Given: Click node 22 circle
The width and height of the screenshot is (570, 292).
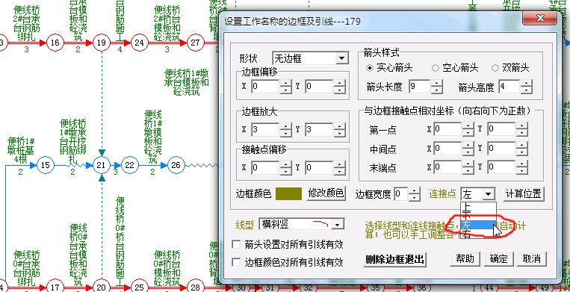Looking at the screenshot, I should pyautogui.click(x=130, y=165).
